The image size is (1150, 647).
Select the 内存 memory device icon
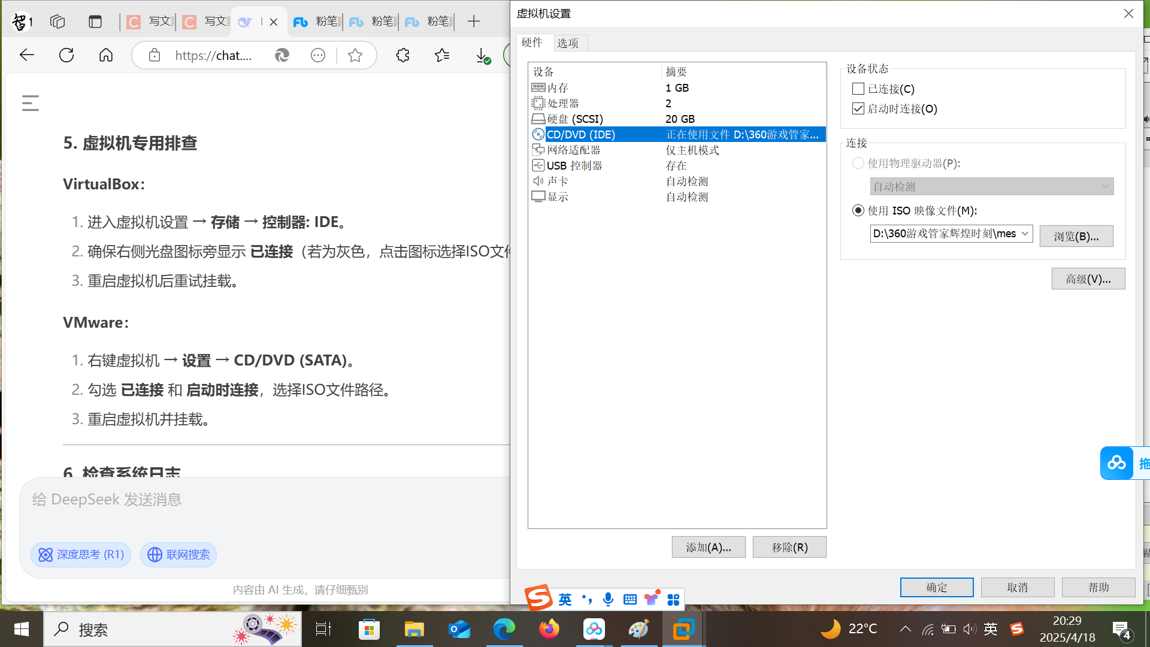pos(538,87)
